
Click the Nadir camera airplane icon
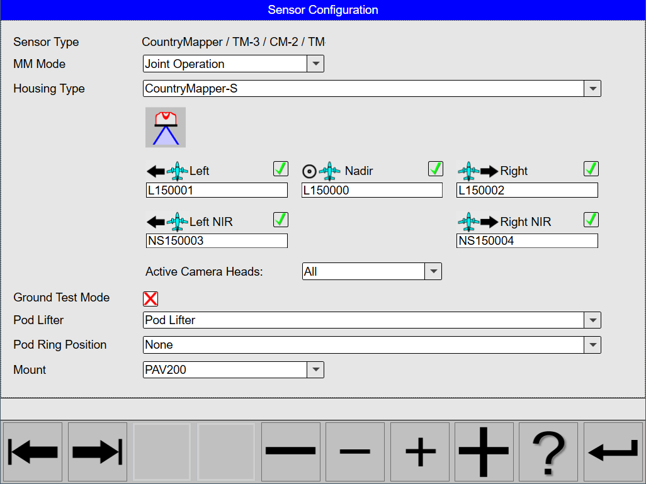[329, 171]
